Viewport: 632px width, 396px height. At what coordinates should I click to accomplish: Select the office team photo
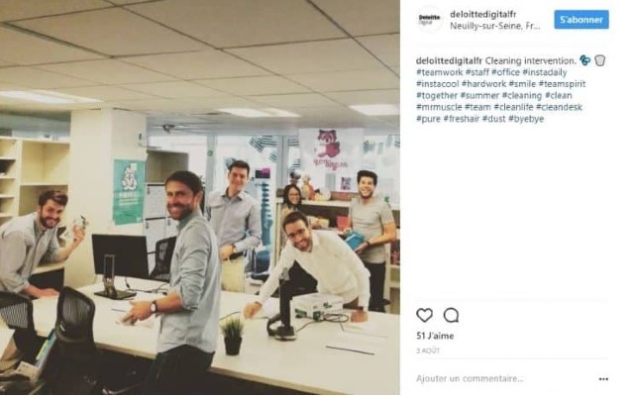[200, 197]
